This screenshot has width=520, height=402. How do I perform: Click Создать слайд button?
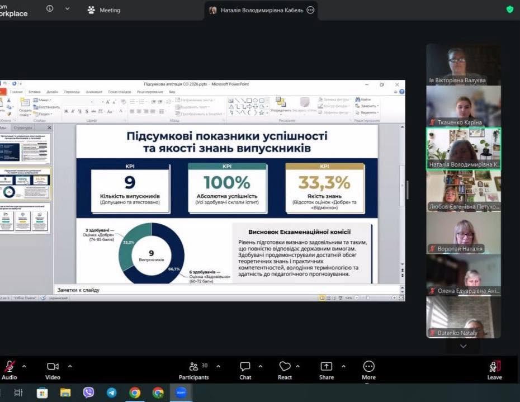(x=25, y=107)
